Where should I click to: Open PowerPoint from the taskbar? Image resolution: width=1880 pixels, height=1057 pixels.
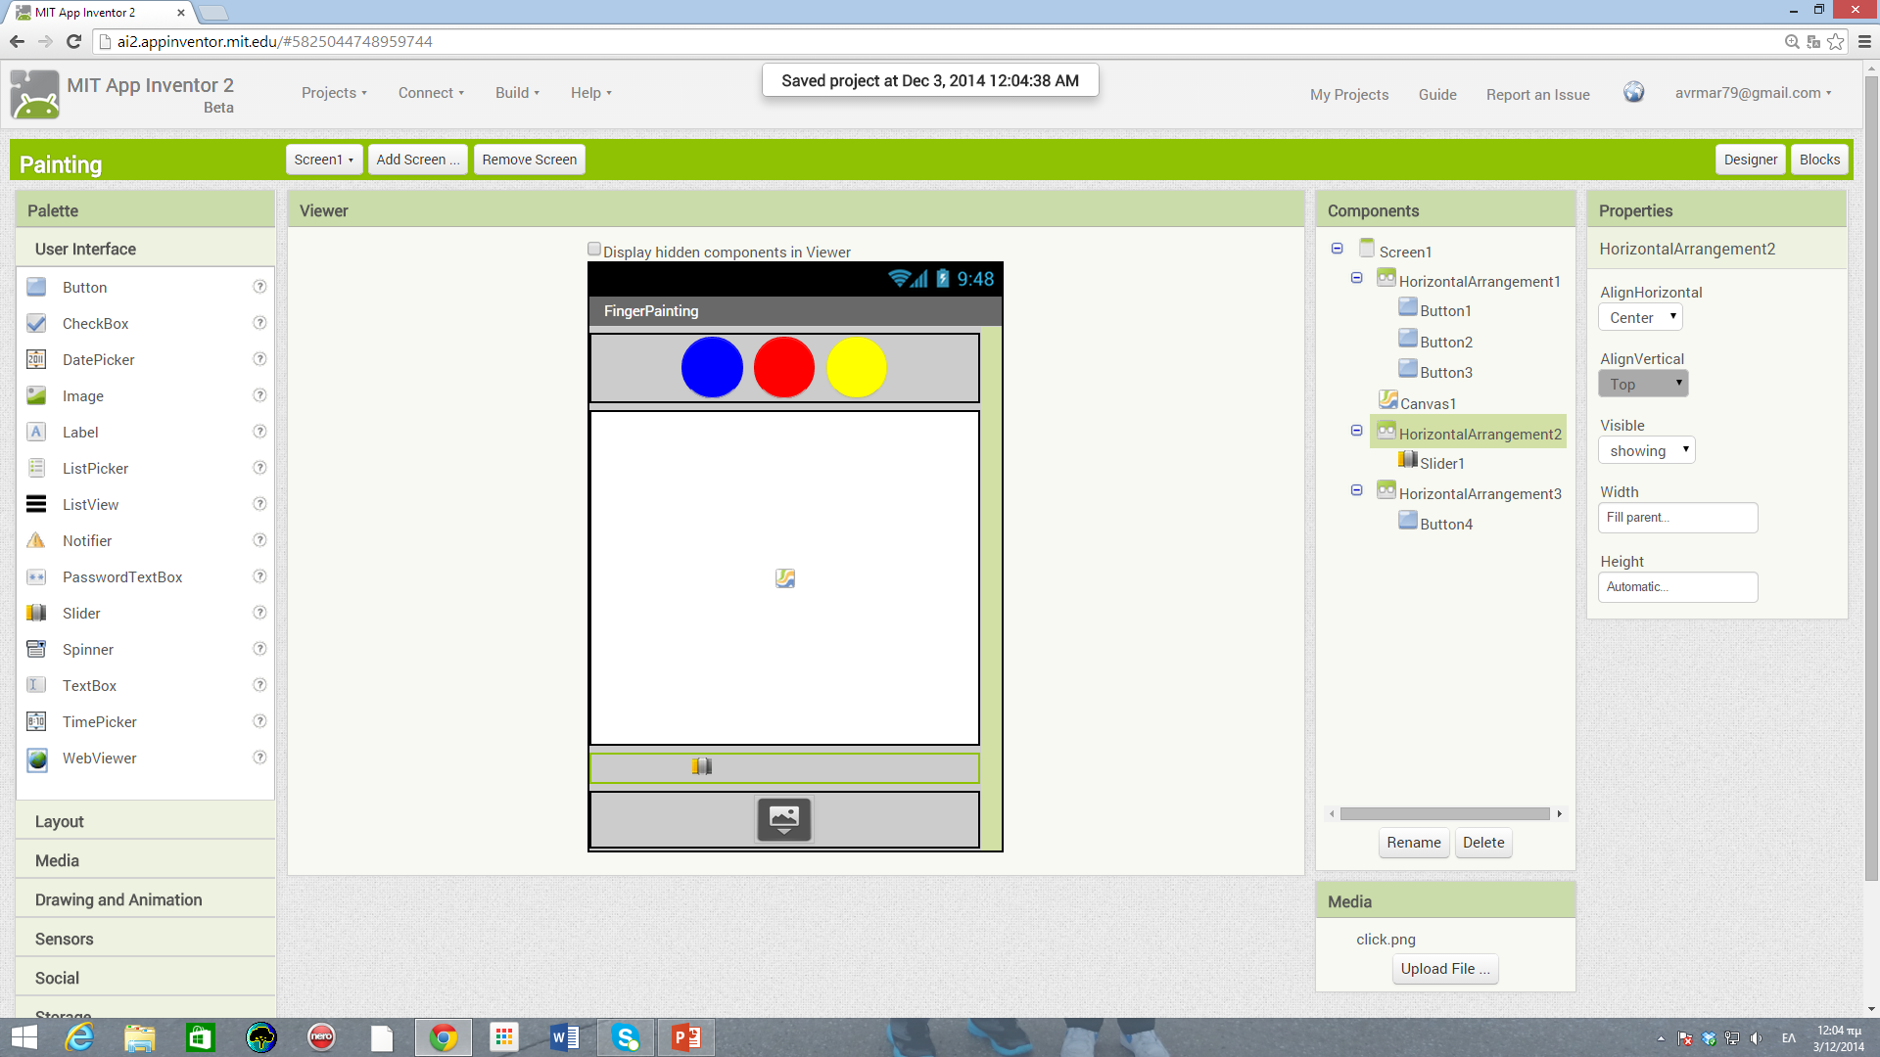point(686,1037)
